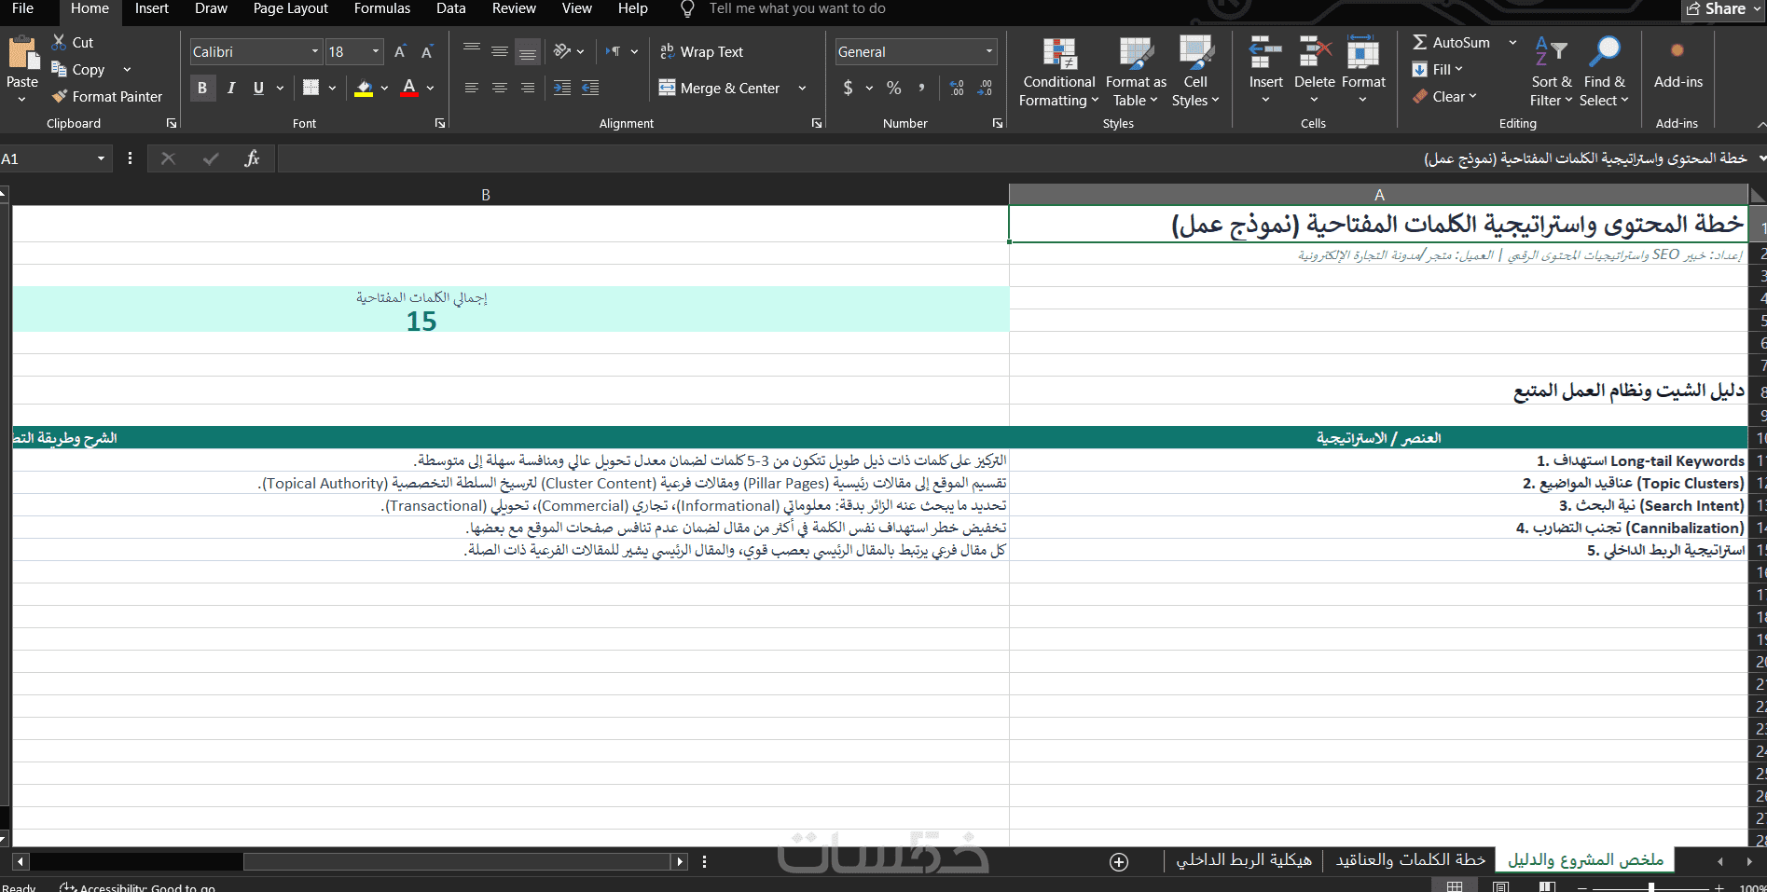Click the Tell me what you want field
The image size is (1767, 892).
[x=797, y=8]
